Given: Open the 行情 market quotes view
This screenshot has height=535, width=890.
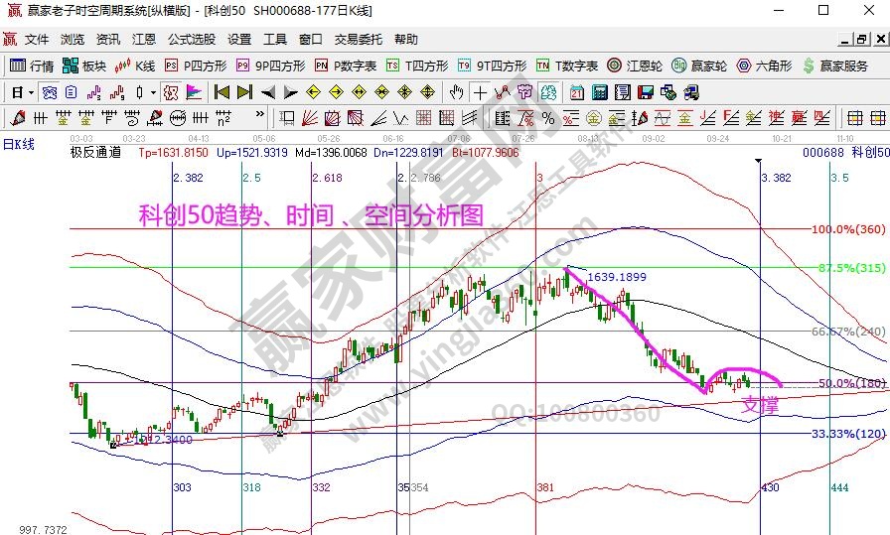Looking at the screenshot, I should point(31,66).
